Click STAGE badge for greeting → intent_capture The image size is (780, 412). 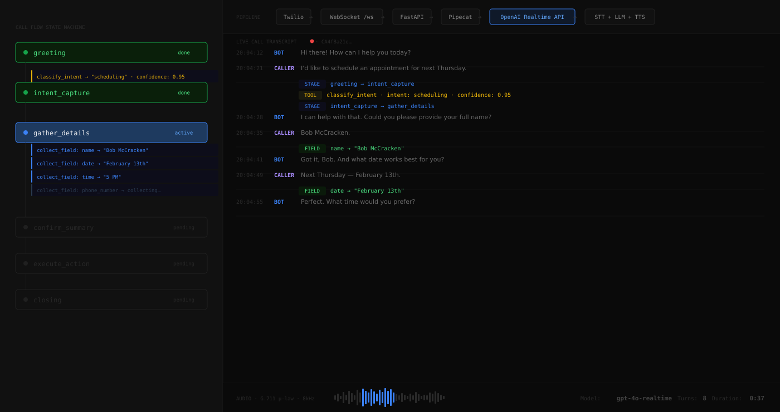point(312,84)
